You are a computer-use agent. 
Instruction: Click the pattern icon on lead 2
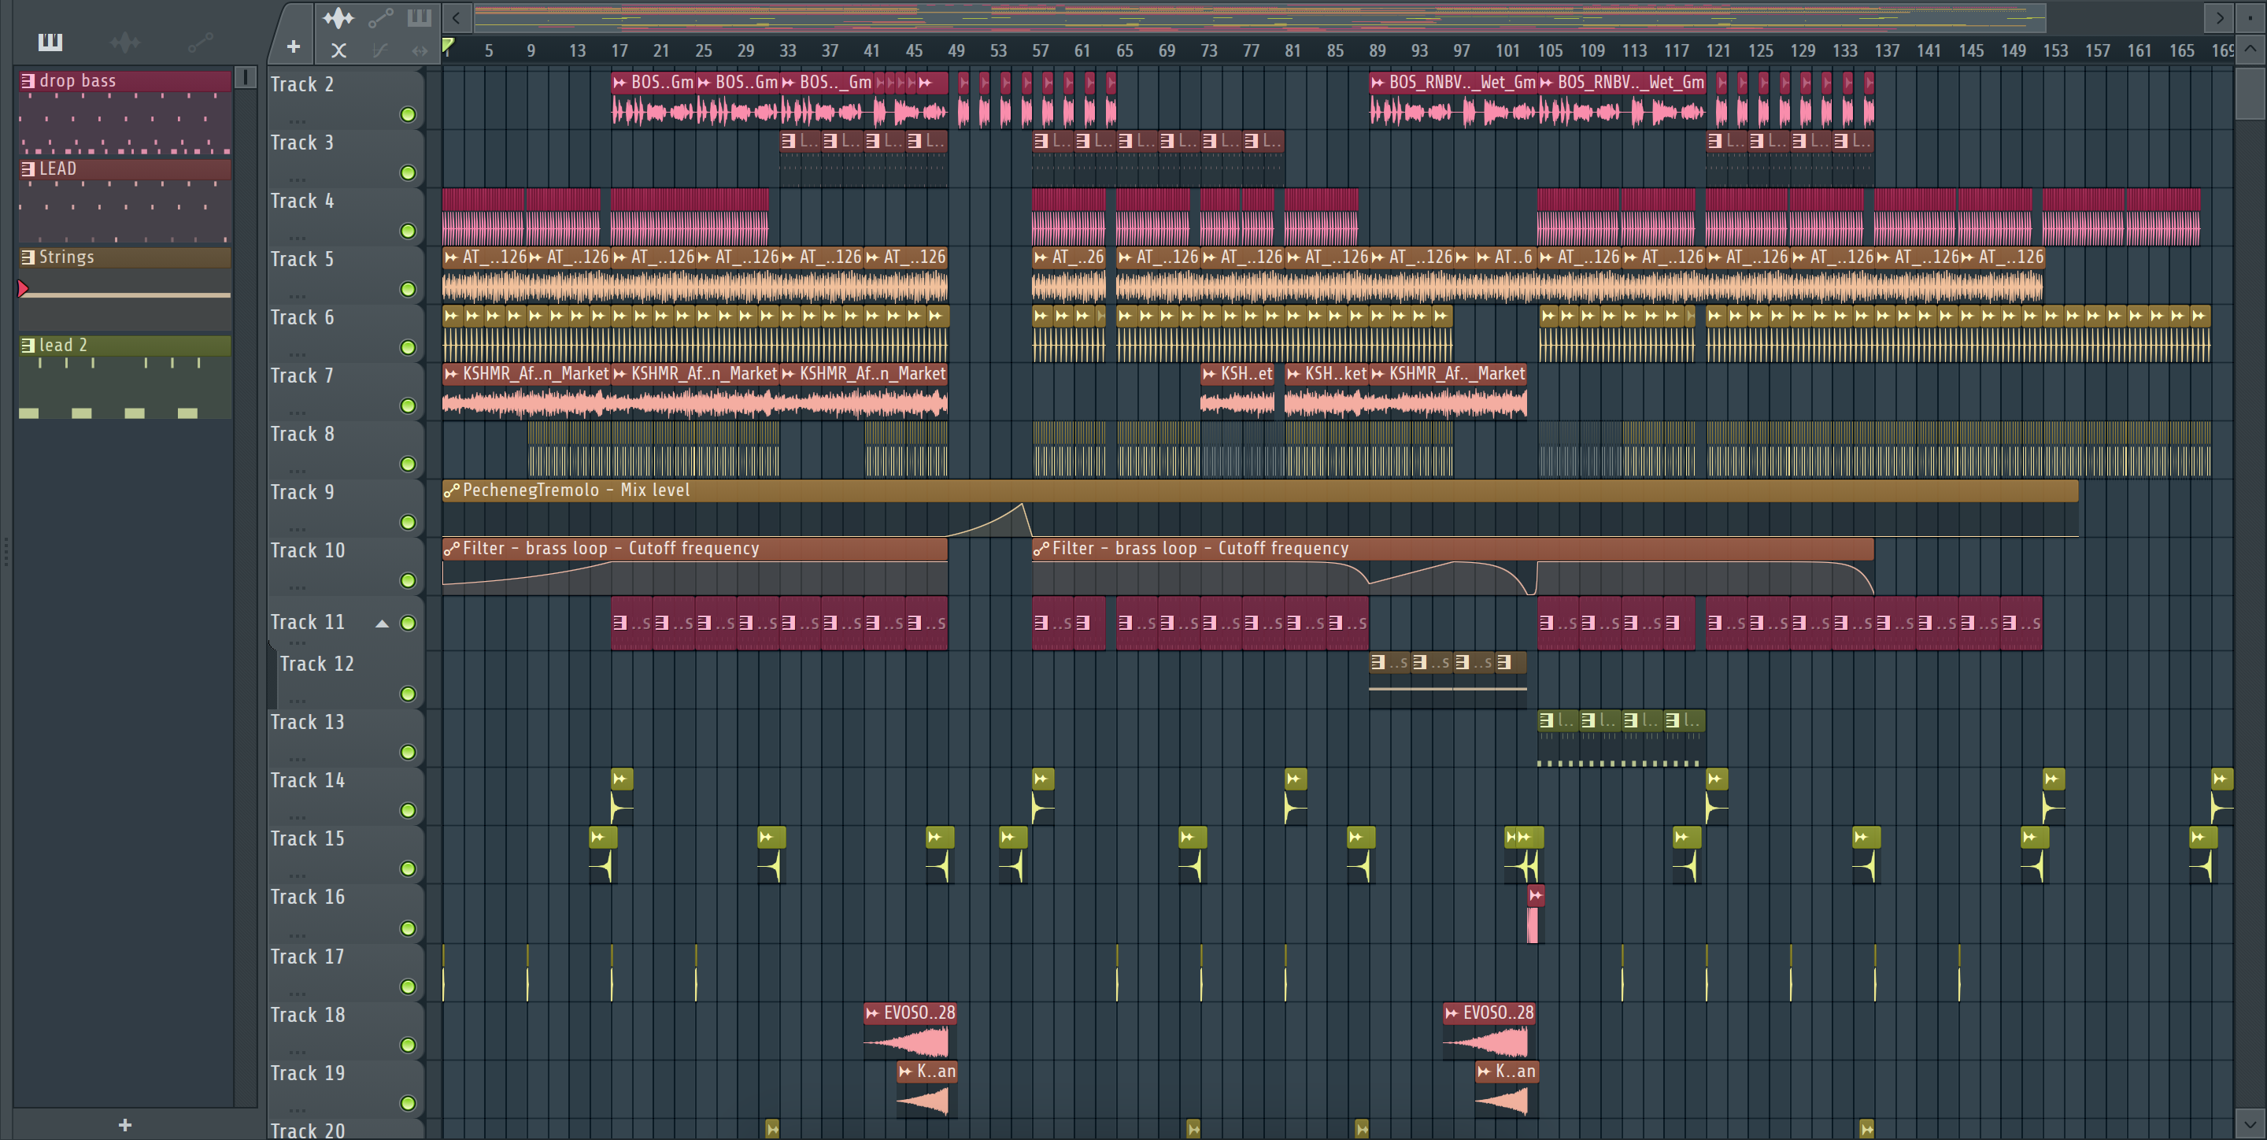[x=28, y=345]
